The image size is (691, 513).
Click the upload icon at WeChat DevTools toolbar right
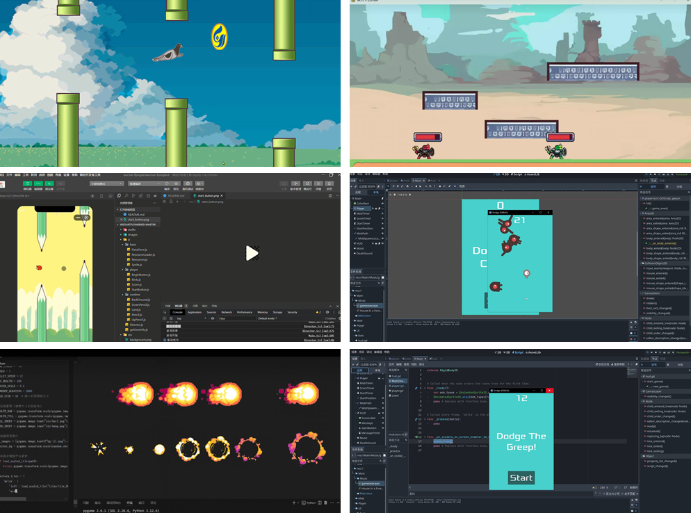coord(284,184)
